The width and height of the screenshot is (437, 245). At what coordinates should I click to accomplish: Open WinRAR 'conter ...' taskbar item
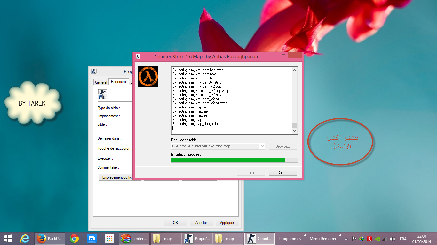click(x=134, y=238)
